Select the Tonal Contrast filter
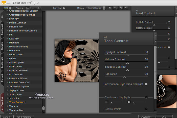The height and width of the screenshot is (118, 177). click(17, 102)
